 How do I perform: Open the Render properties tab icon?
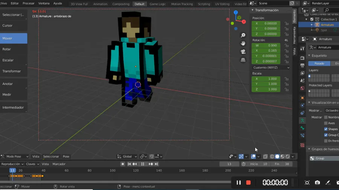(x=302, y=58)
